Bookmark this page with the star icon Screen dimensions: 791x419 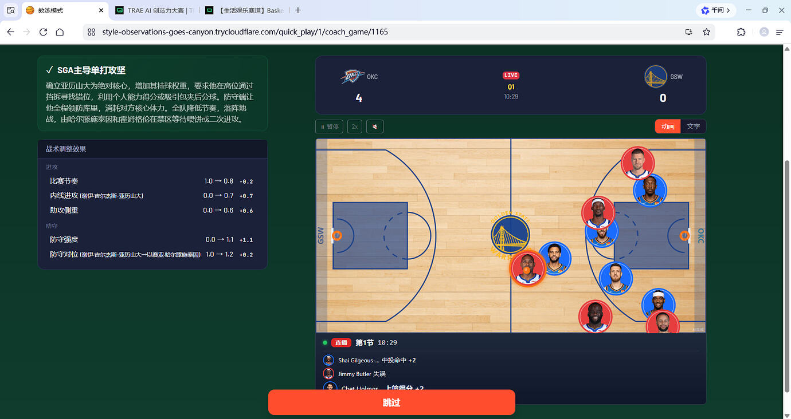coord(706,32)
